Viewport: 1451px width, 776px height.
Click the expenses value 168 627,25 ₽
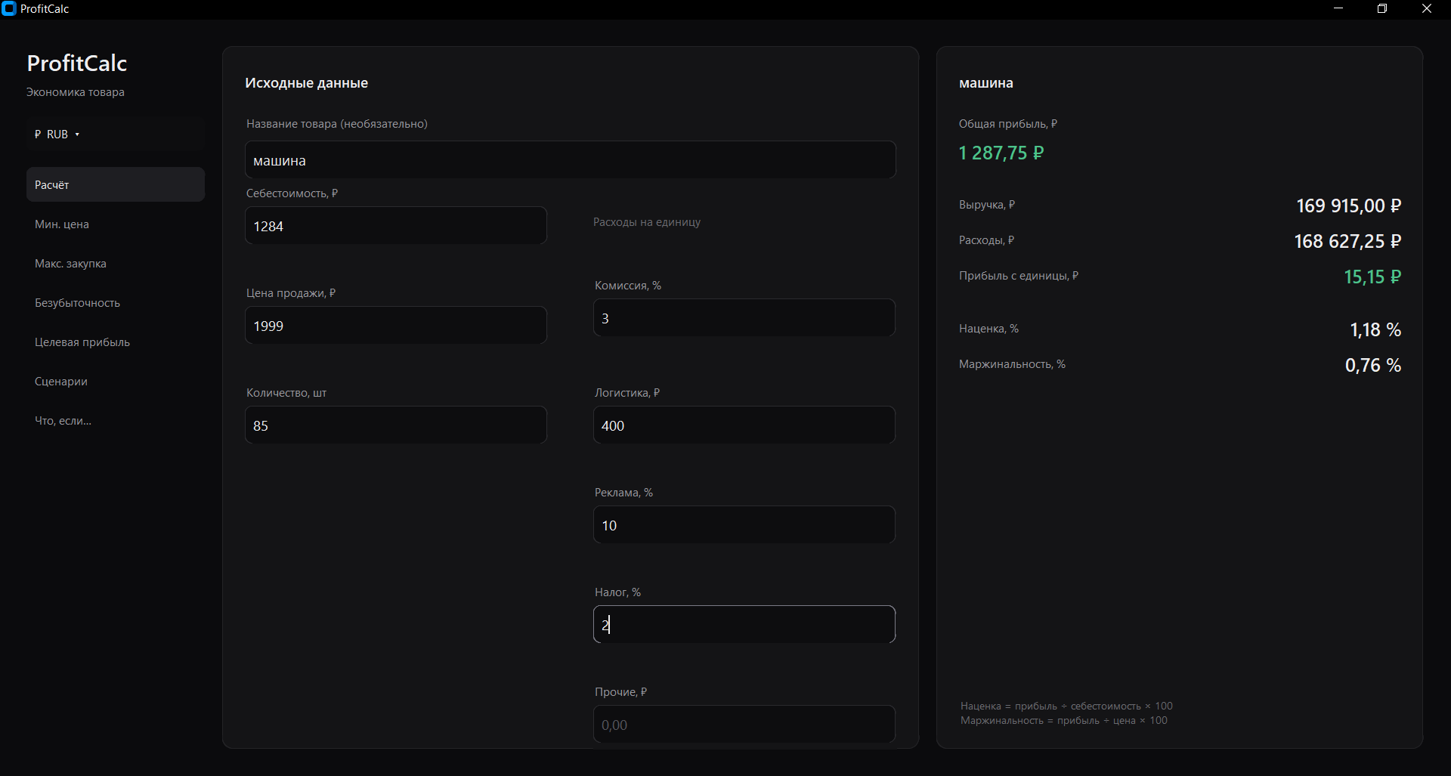[1347, 241]
